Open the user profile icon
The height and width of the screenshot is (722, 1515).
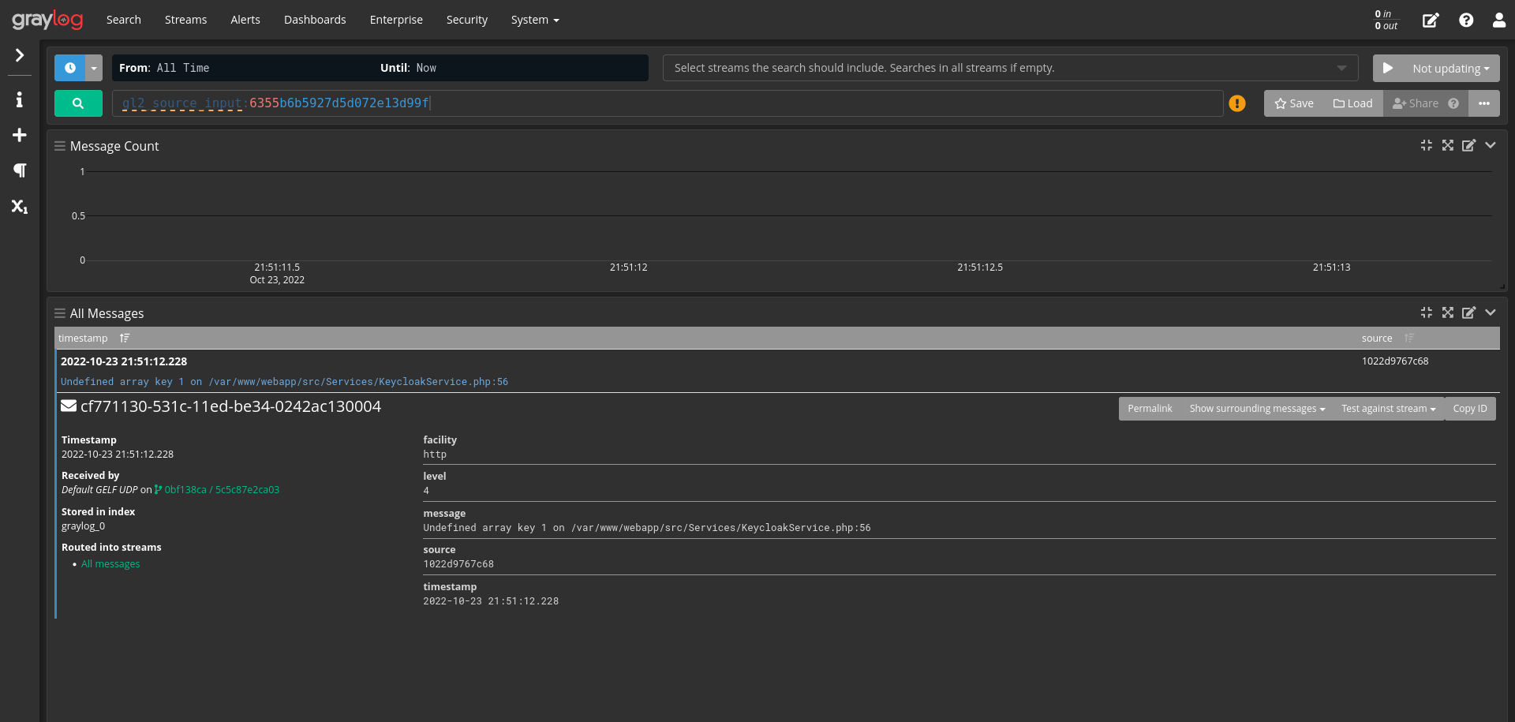(1499, 21)
